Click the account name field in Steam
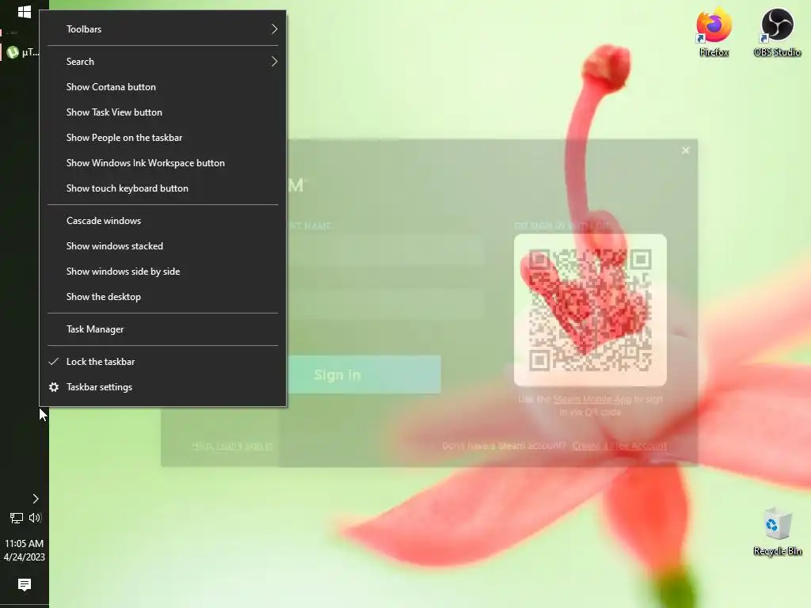Screen dimensions: 811x608 coord(386,249)
